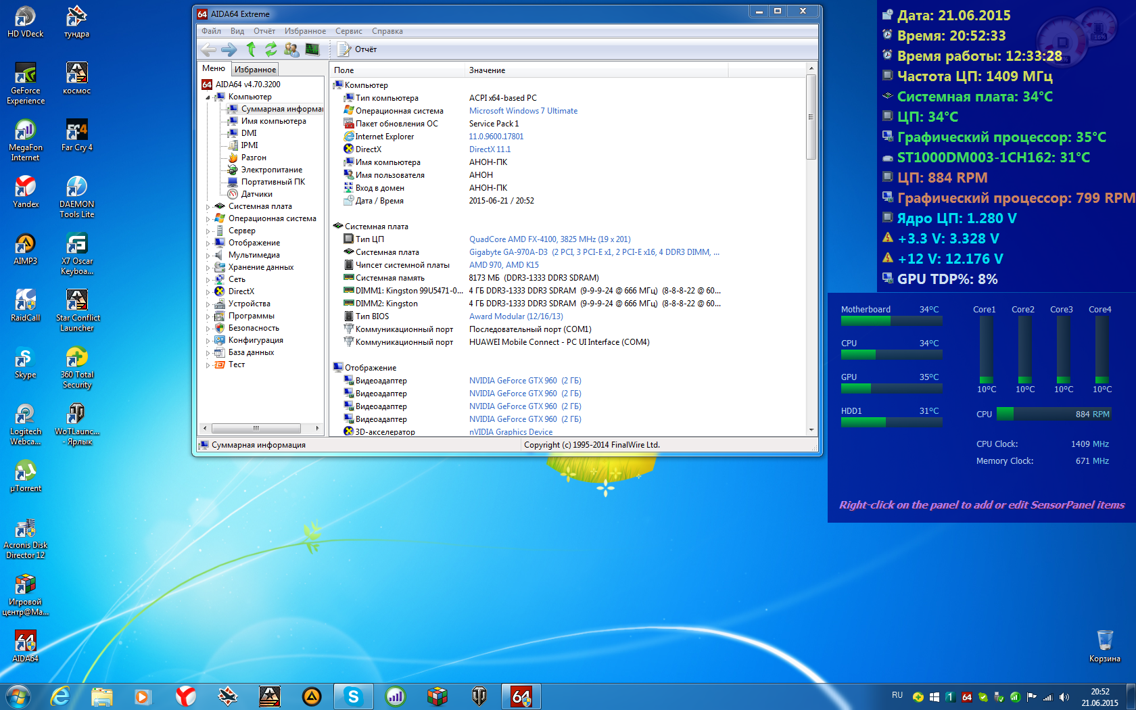
Task: Select the µTorrent desktop icon
Action: click(26, 477)
